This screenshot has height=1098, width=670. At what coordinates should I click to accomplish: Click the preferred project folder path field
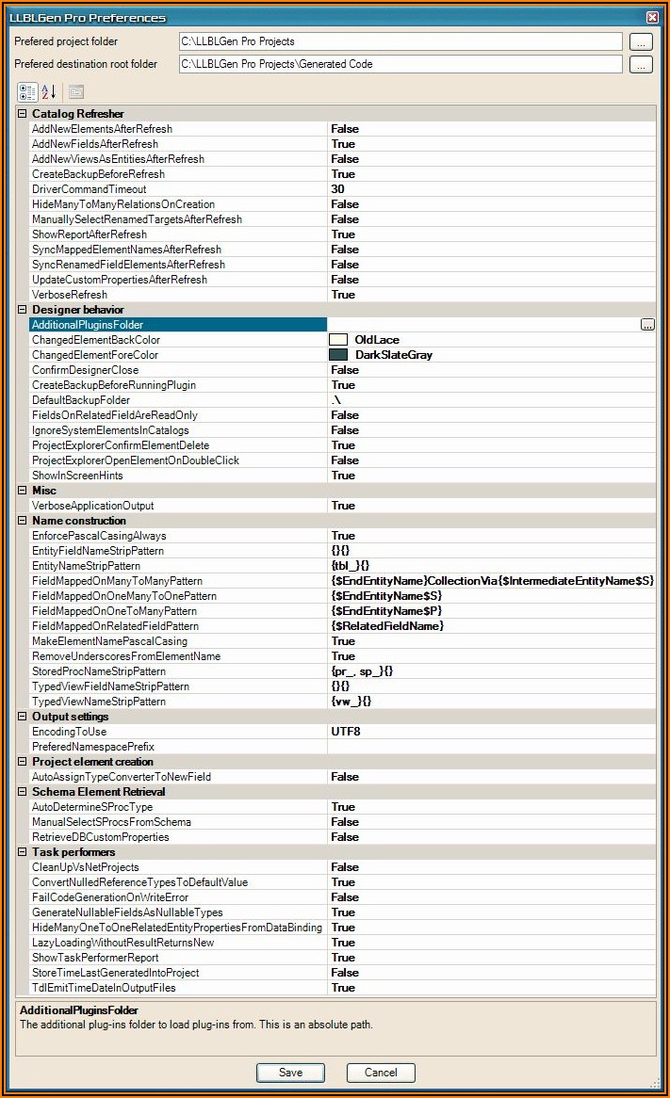(400, 42)
